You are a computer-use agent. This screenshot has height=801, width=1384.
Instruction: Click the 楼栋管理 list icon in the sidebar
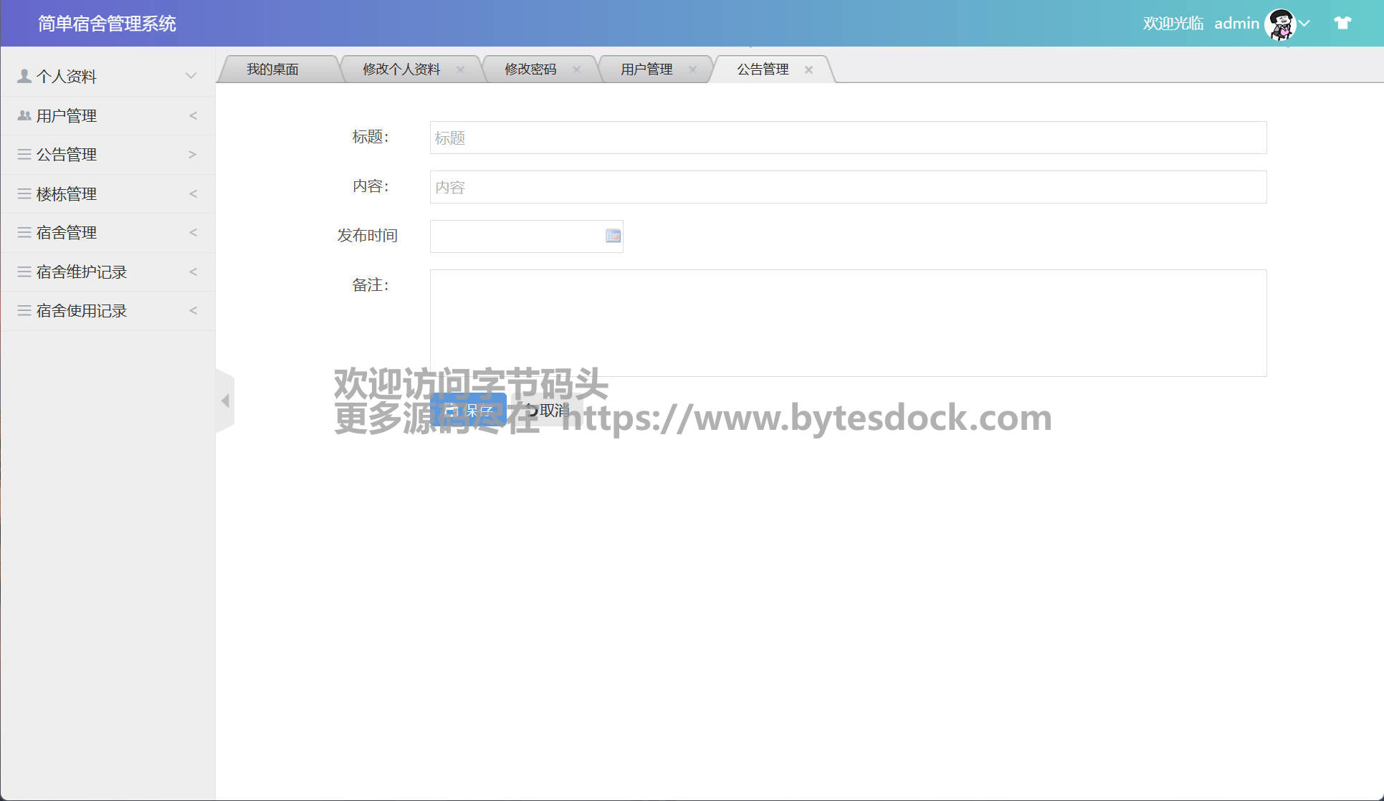click(24, 193)
